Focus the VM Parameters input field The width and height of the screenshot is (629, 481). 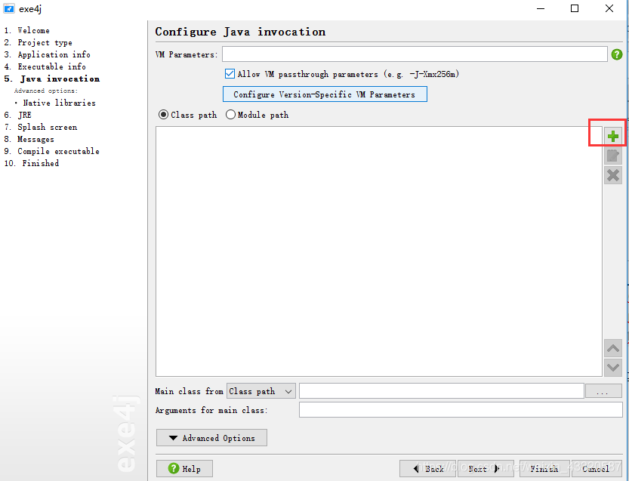(415, 54)
